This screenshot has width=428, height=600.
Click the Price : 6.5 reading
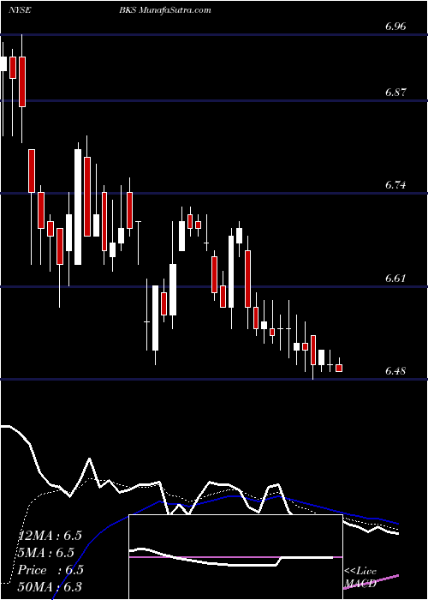[x=51, y=570]
